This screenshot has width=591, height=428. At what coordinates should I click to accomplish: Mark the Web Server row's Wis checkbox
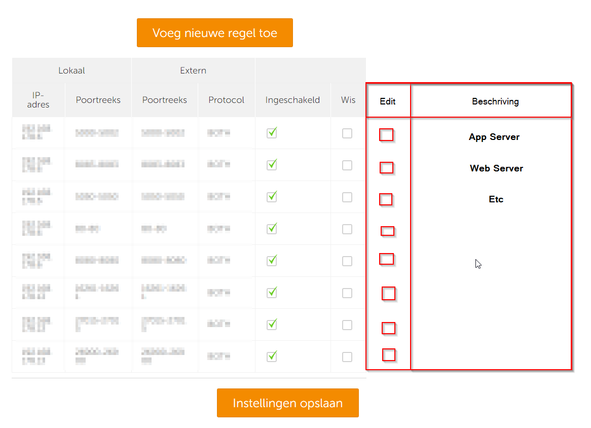(x=347, y=165)
